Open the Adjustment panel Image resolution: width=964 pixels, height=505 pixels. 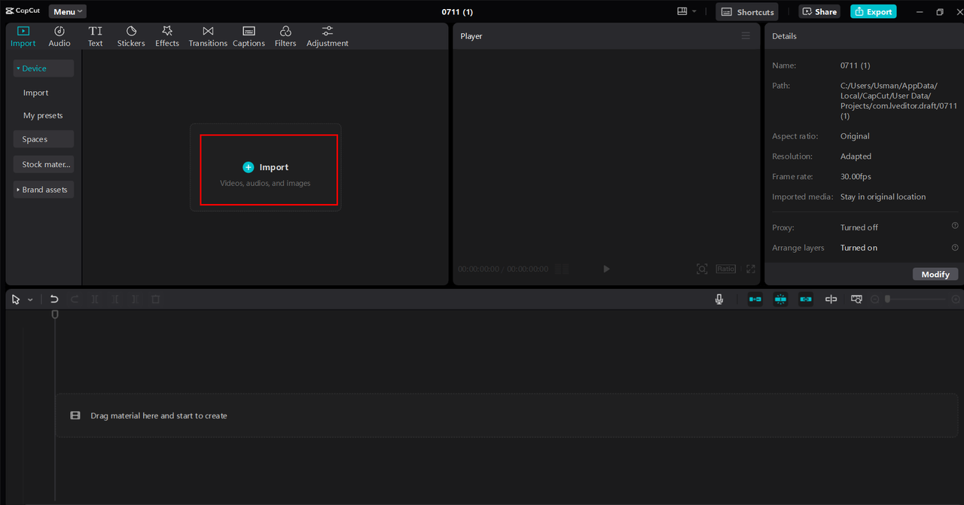click(327, 36)
